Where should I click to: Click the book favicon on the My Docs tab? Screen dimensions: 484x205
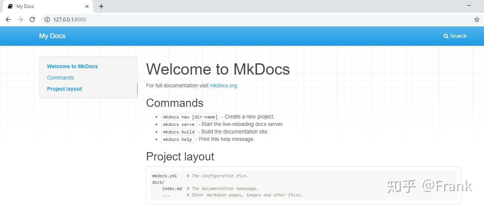[x=10, y=6]
